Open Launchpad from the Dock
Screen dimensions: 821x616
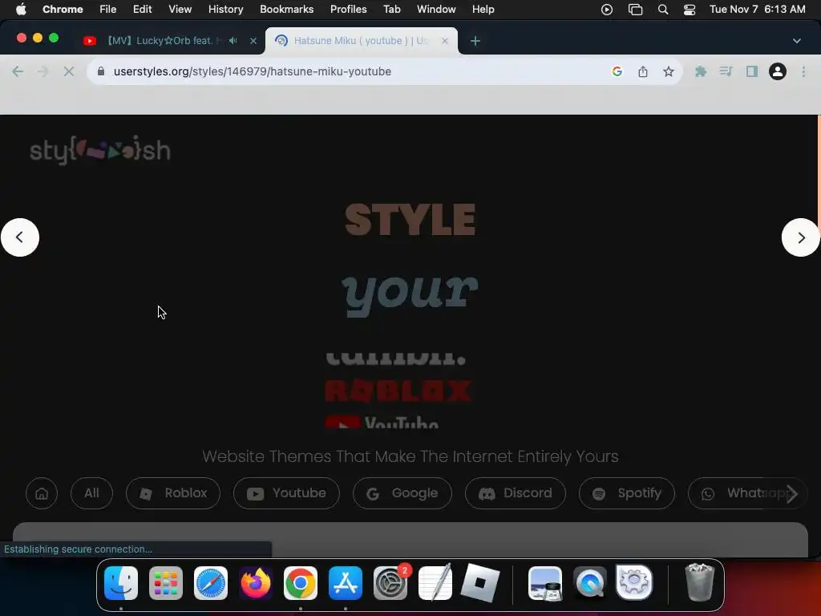pyautogui.click(x=166, y=583)
